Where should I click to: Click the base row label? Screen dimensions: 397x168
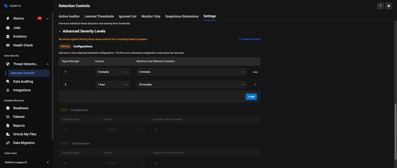coord(255,72)
